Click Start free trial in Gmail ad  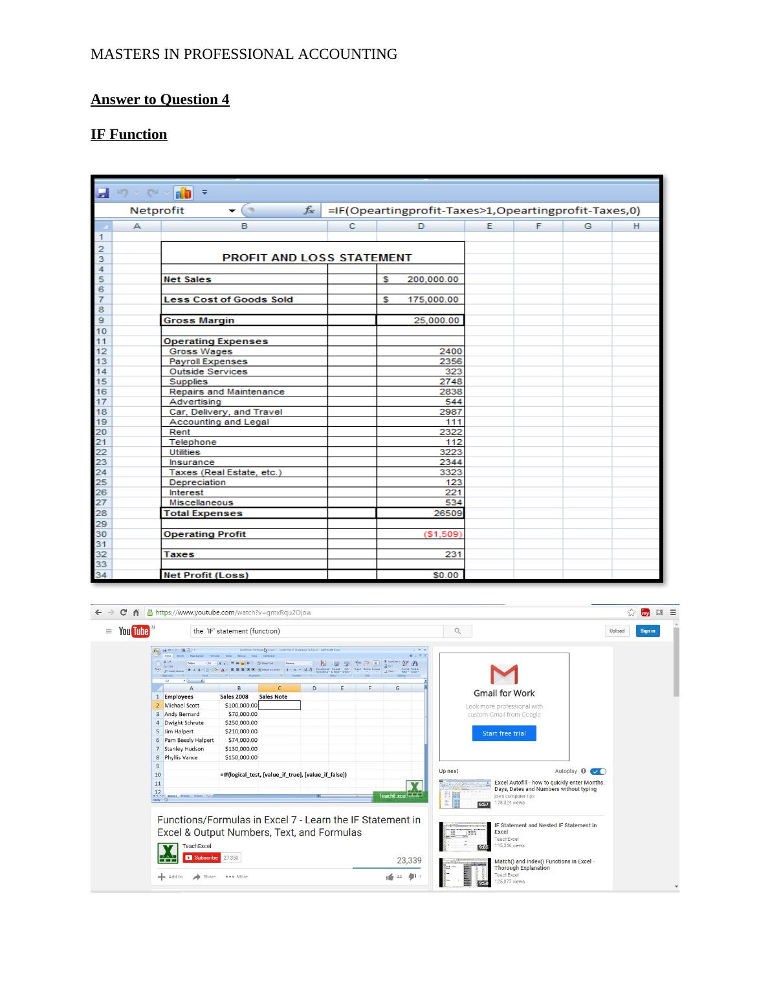(504, 733)
